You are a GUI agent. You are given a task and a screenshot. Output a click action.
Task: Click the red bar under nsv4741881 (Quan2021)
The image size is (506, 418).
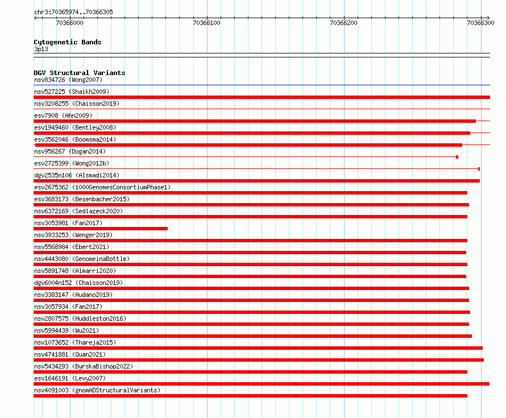coord(259,360)
